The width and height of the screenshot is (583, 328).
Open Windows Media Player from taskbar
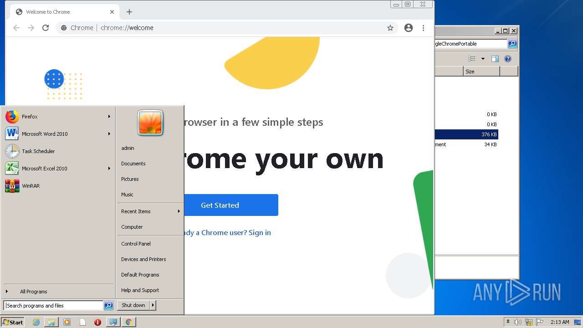pos(67,322)
